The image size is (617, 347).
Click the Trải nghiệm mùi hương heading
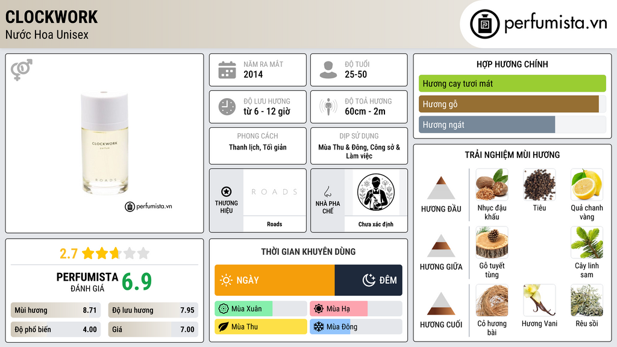pos(512,155)
